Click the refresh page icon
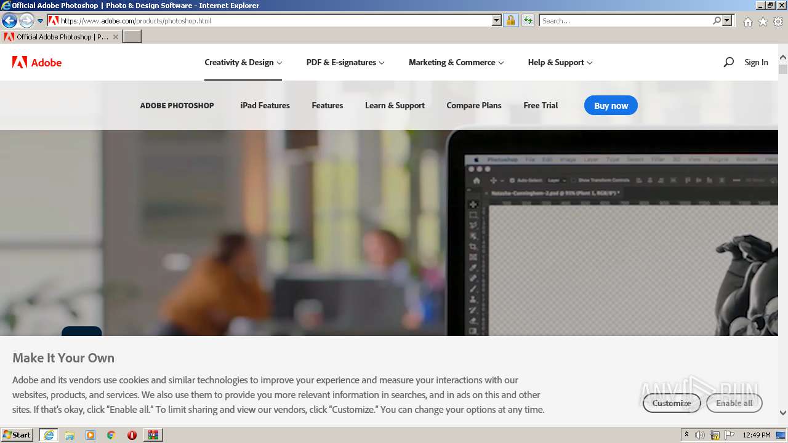Screen dimensions: 788x443 tap(528, 20)
